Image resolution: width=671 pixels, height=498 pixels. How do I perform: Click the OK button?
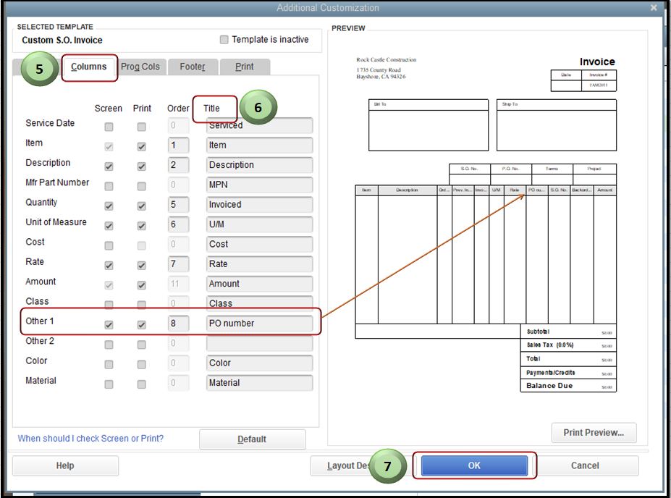click(473, 465)
